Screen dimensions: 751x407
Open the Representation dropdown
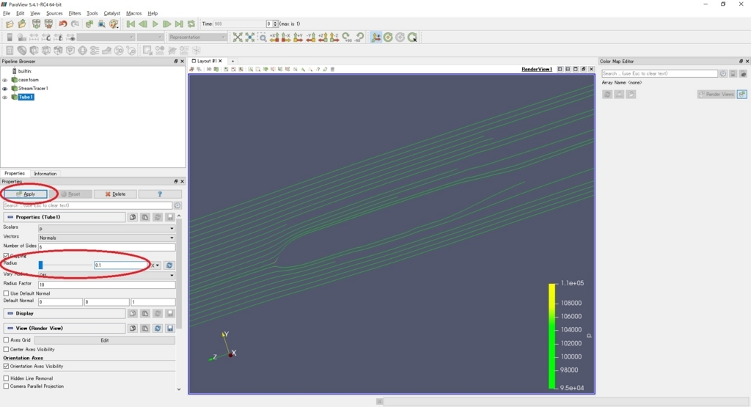pos(197,37)
